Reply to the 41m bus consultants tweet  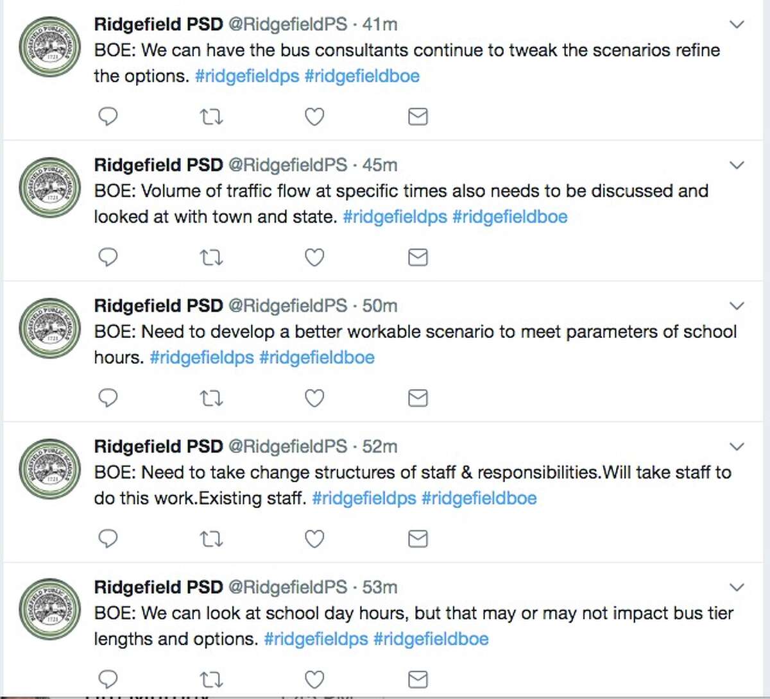tap(108, 117)
